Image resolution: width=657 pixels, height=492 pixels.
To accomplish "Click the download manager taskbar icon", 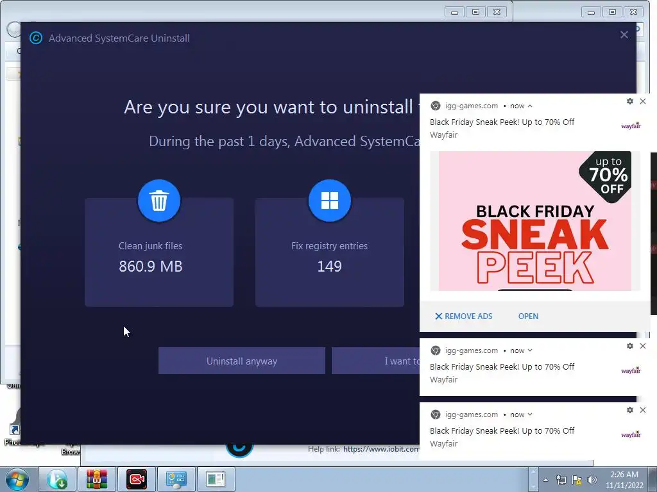I will (57, 479).
